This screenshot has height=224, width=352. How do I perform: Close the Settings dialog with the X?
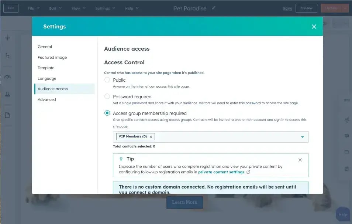[314, 27]
